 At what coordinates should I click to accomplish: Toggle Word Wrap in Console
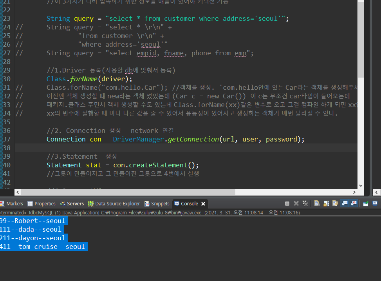[x=335, y=204]
